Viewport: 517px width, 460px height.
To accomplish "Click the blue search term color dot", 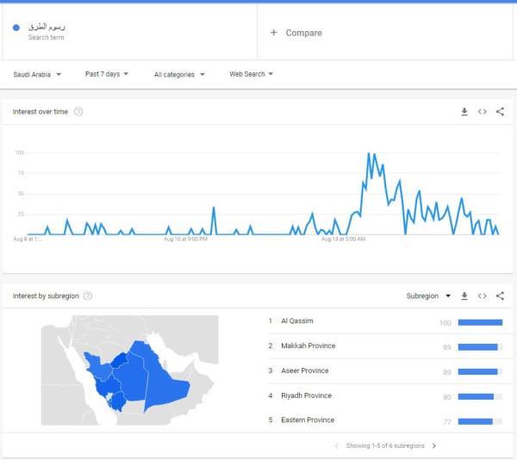I will point(17,28).
